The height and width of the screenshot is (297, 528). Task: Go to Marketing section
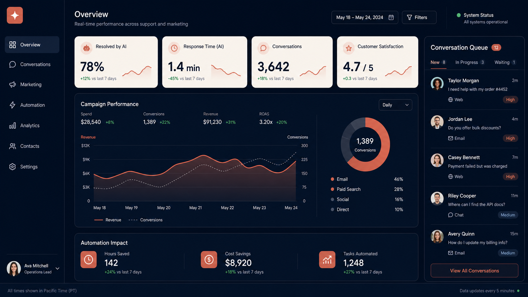pos(32,85)
